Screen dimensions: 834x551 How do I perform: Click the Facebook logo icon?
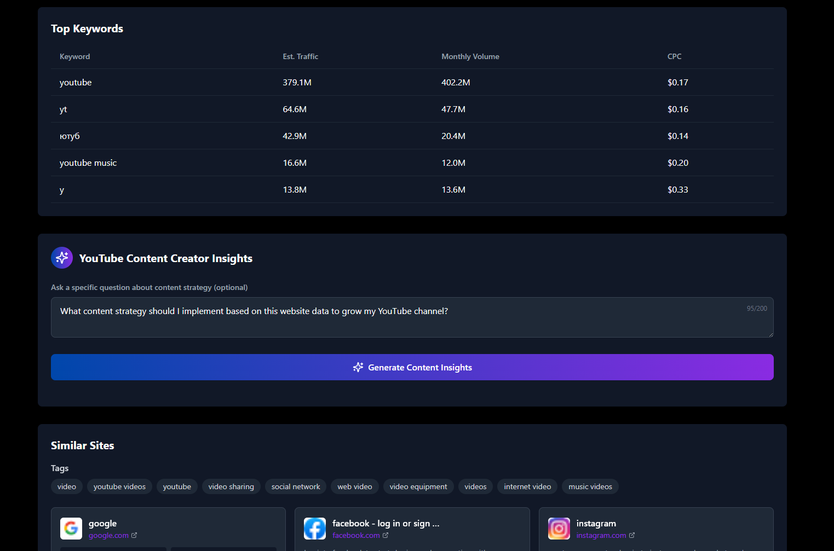[315, 529]
